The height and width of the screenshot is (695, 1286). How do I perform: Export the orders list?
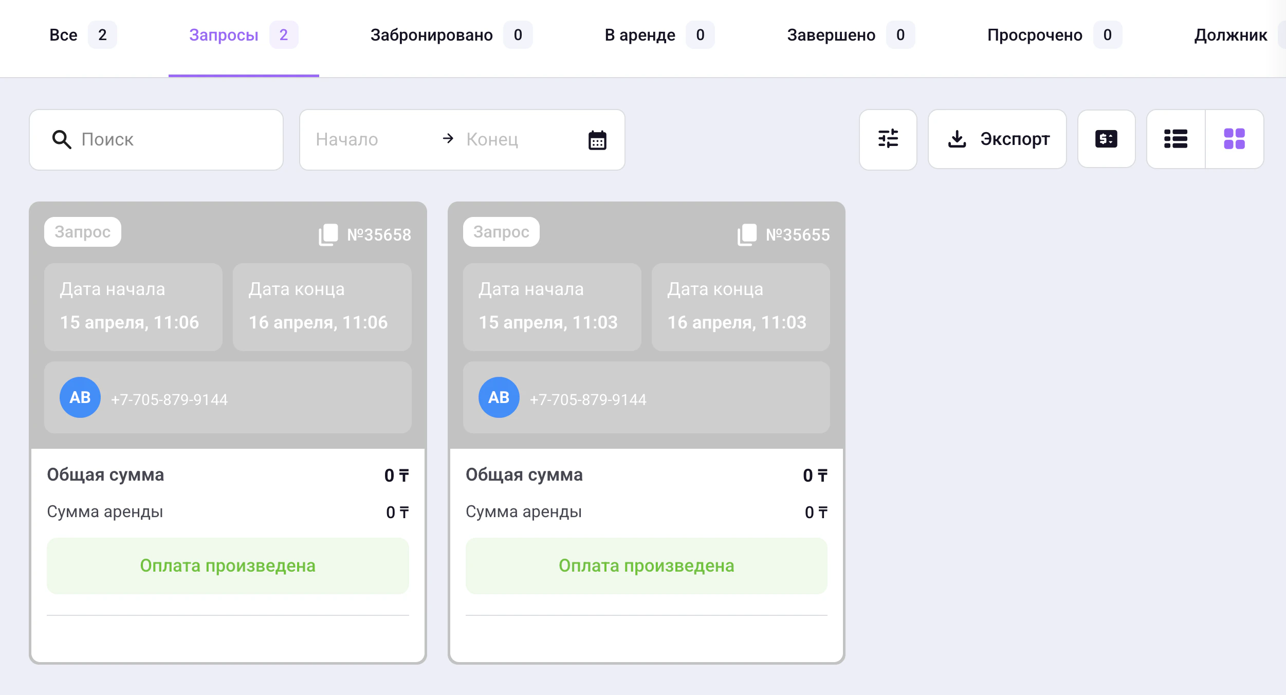997,139
